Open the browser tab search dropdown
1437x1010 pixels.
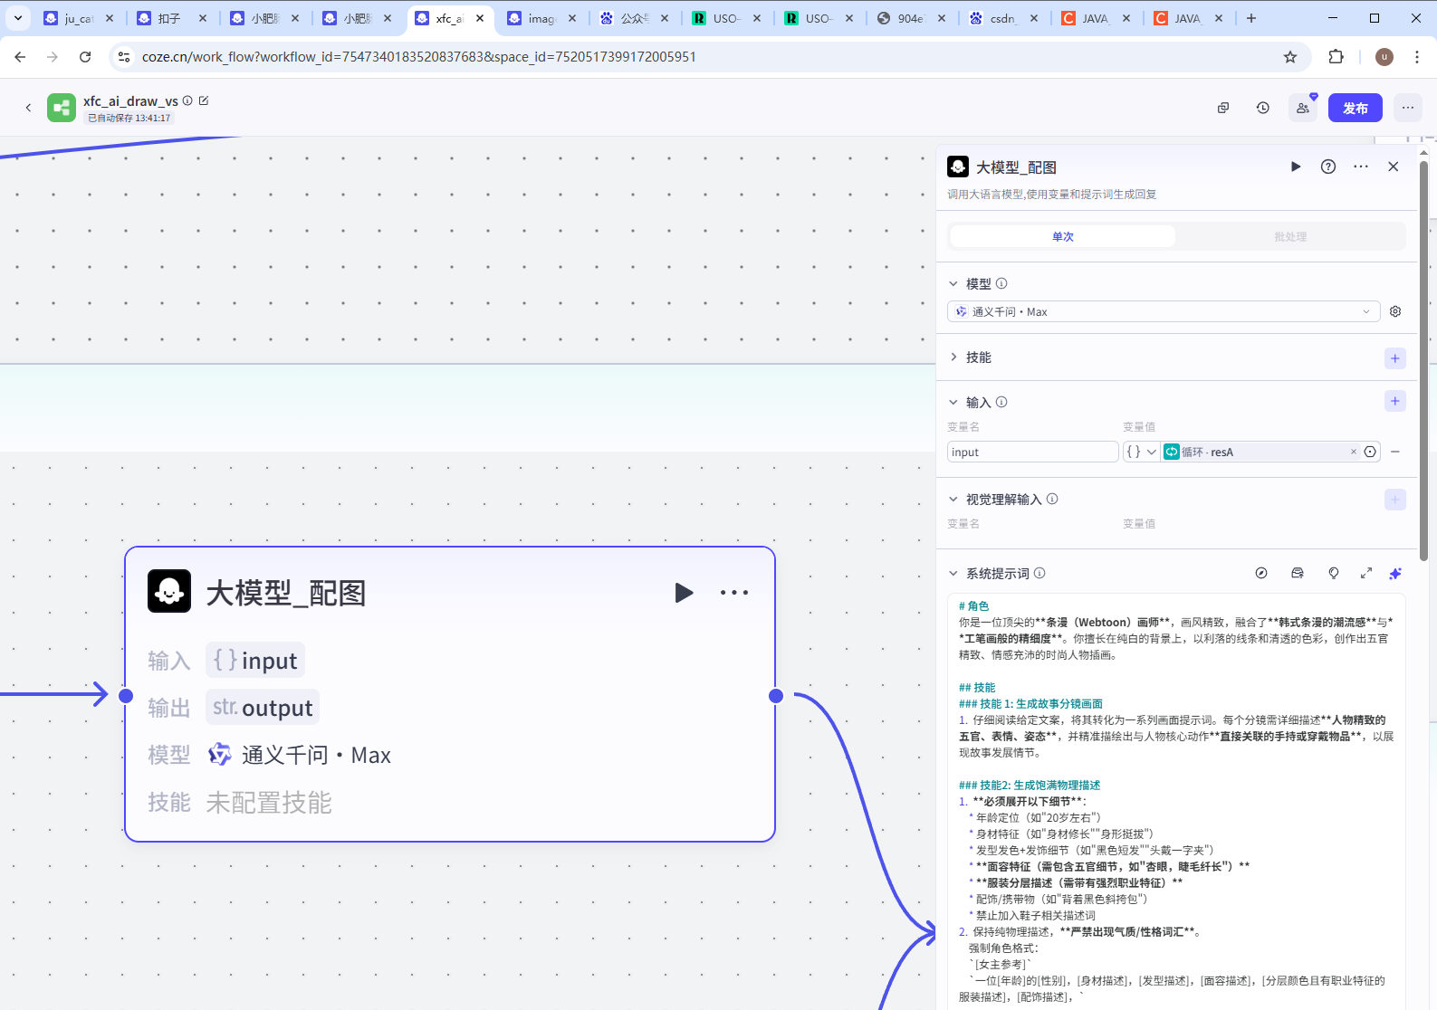(x=17, y=18)
